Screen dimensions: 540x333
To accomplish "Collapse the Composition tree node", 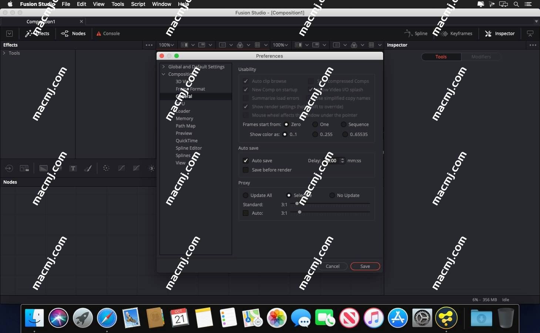I will tap(164, 74).
